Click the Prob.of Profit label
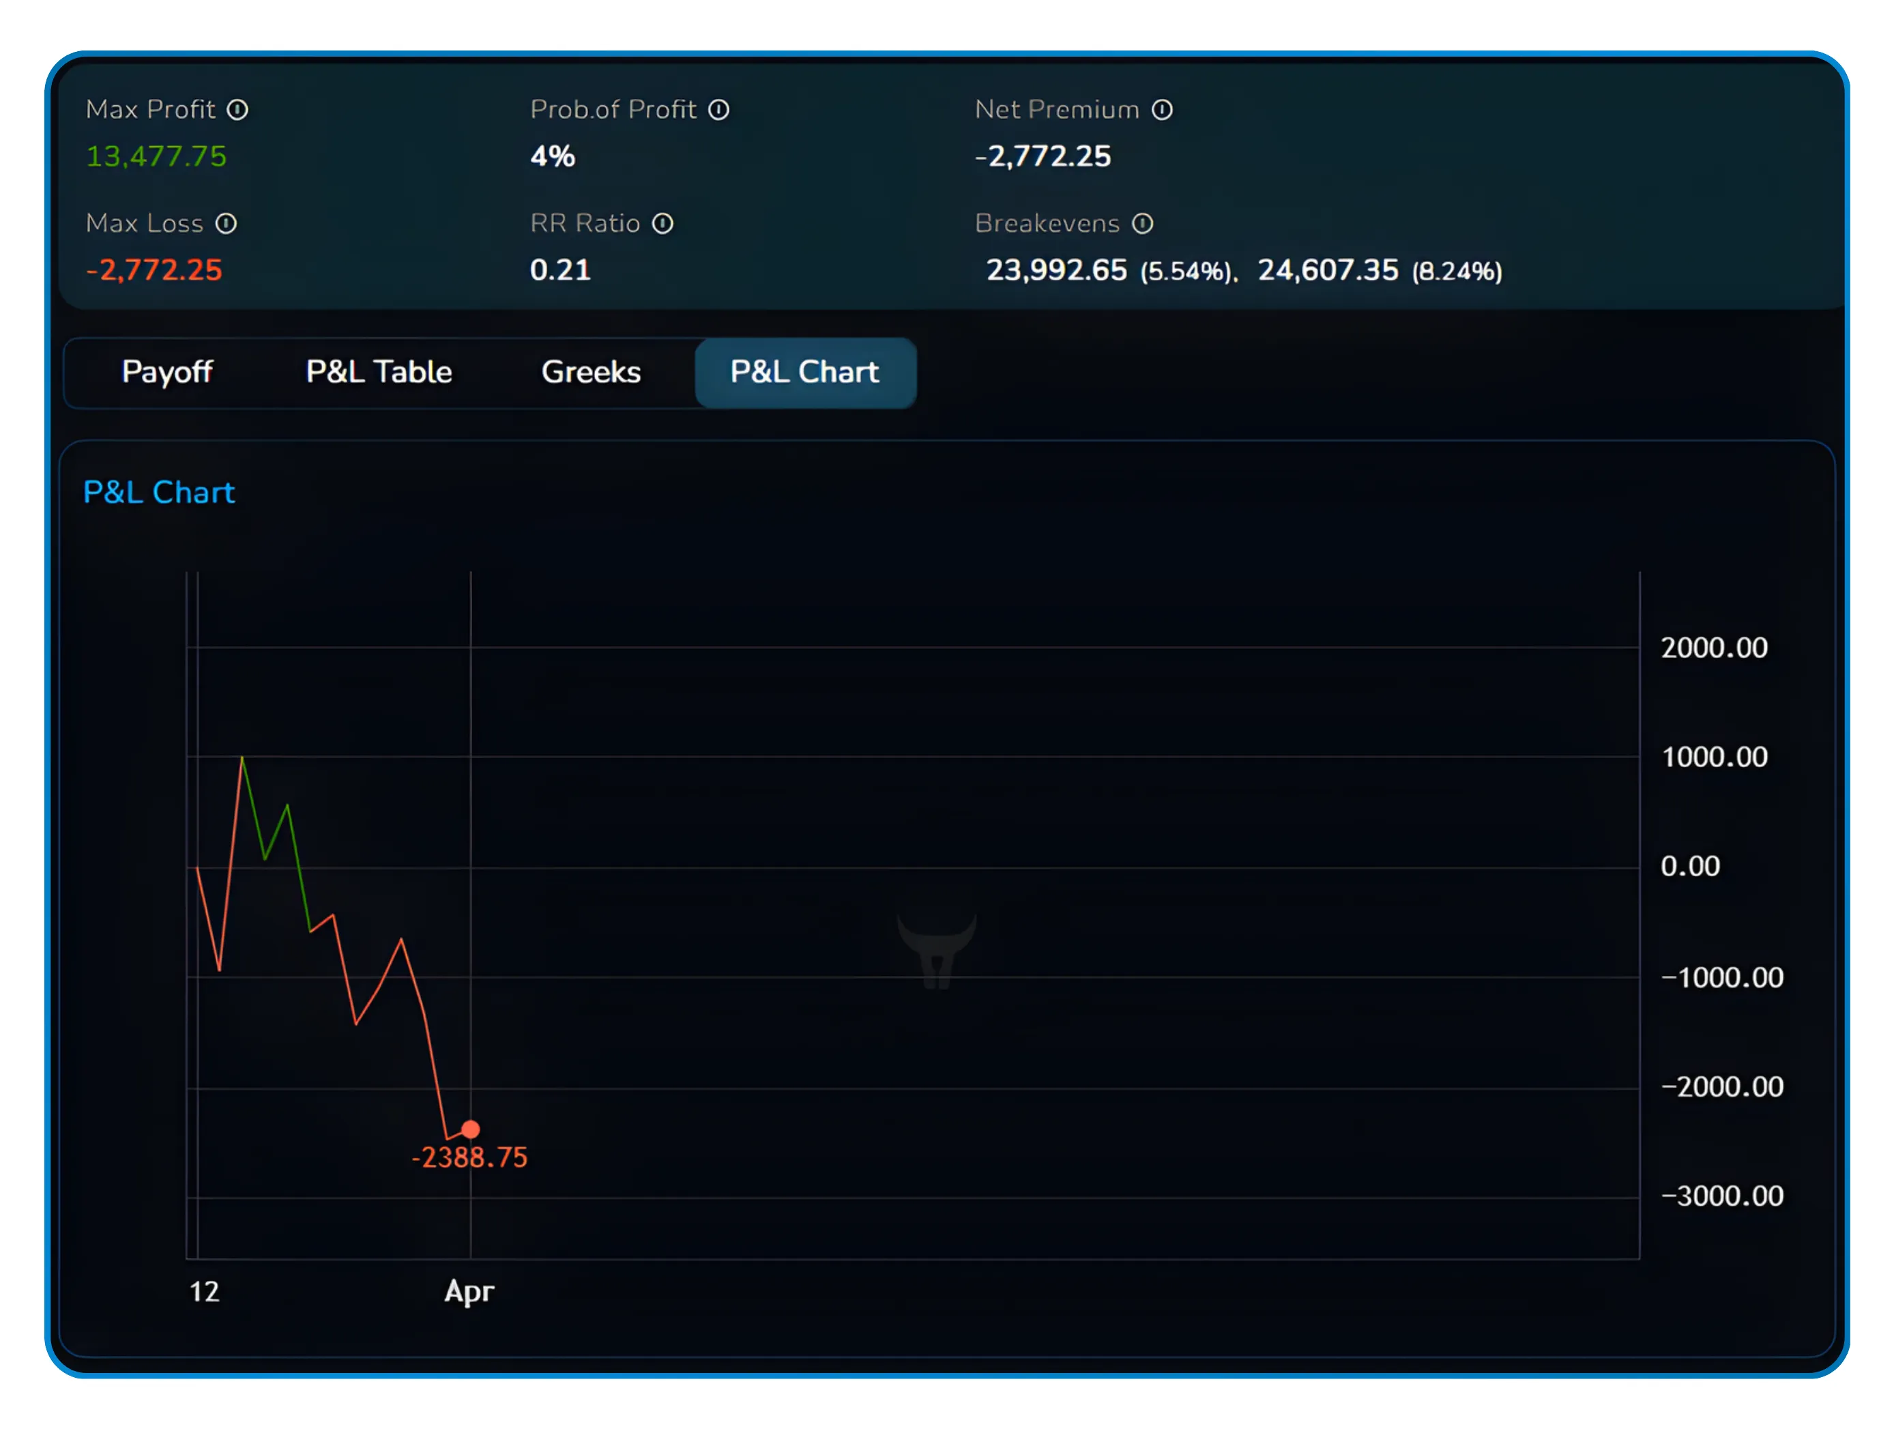This screenshot has height=1444, width=1894. point(613,110)
